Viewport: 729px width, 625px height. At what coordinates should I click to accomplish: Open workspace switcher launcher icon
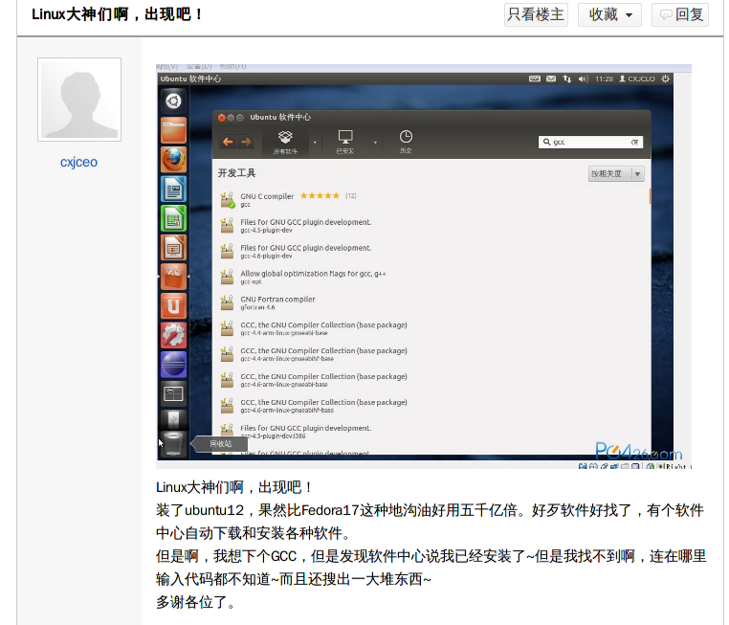173,394
